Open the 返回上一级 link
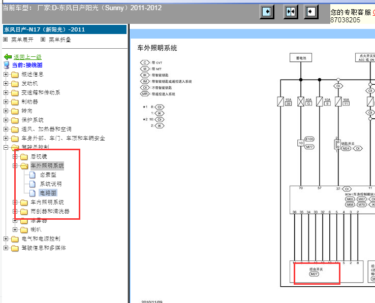The image size is (375, 303). [27, 57]
